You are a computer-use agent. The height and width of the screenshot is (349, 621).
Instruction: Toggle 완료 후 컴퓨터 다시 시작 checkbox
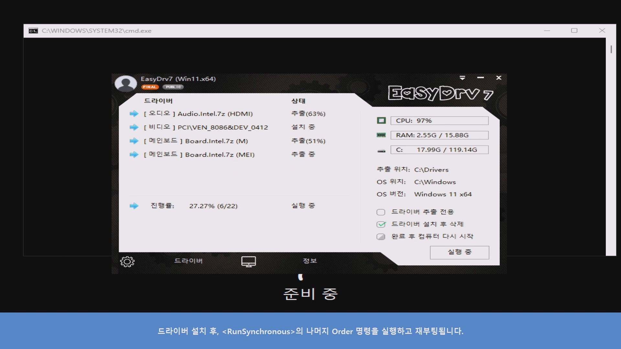(381, 237)
